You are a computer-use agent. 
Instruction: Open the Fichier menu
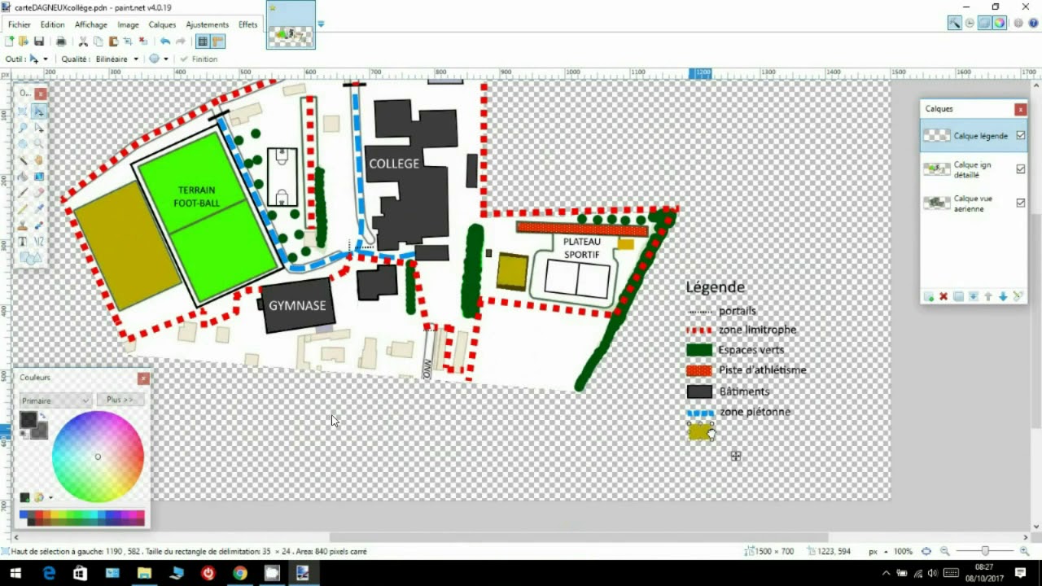20,24
